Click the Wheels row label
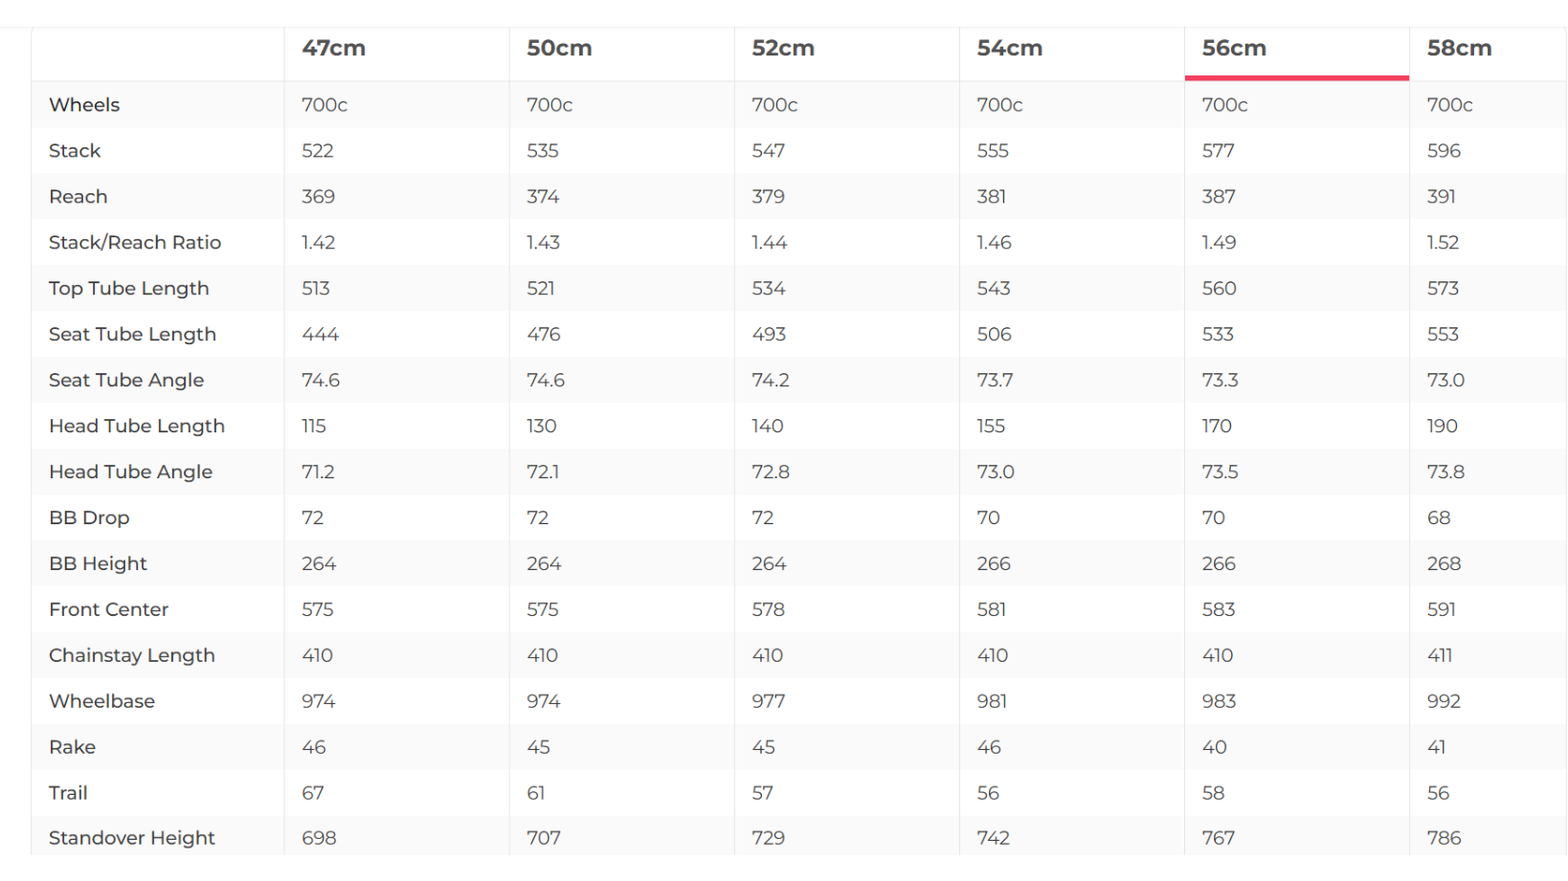 click(84, 105)
